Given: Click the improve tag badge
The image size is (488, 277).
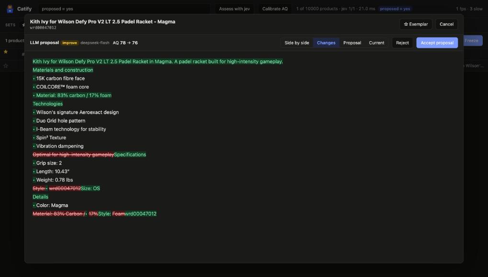Looking at the screenshot, I should click(69, 43).
